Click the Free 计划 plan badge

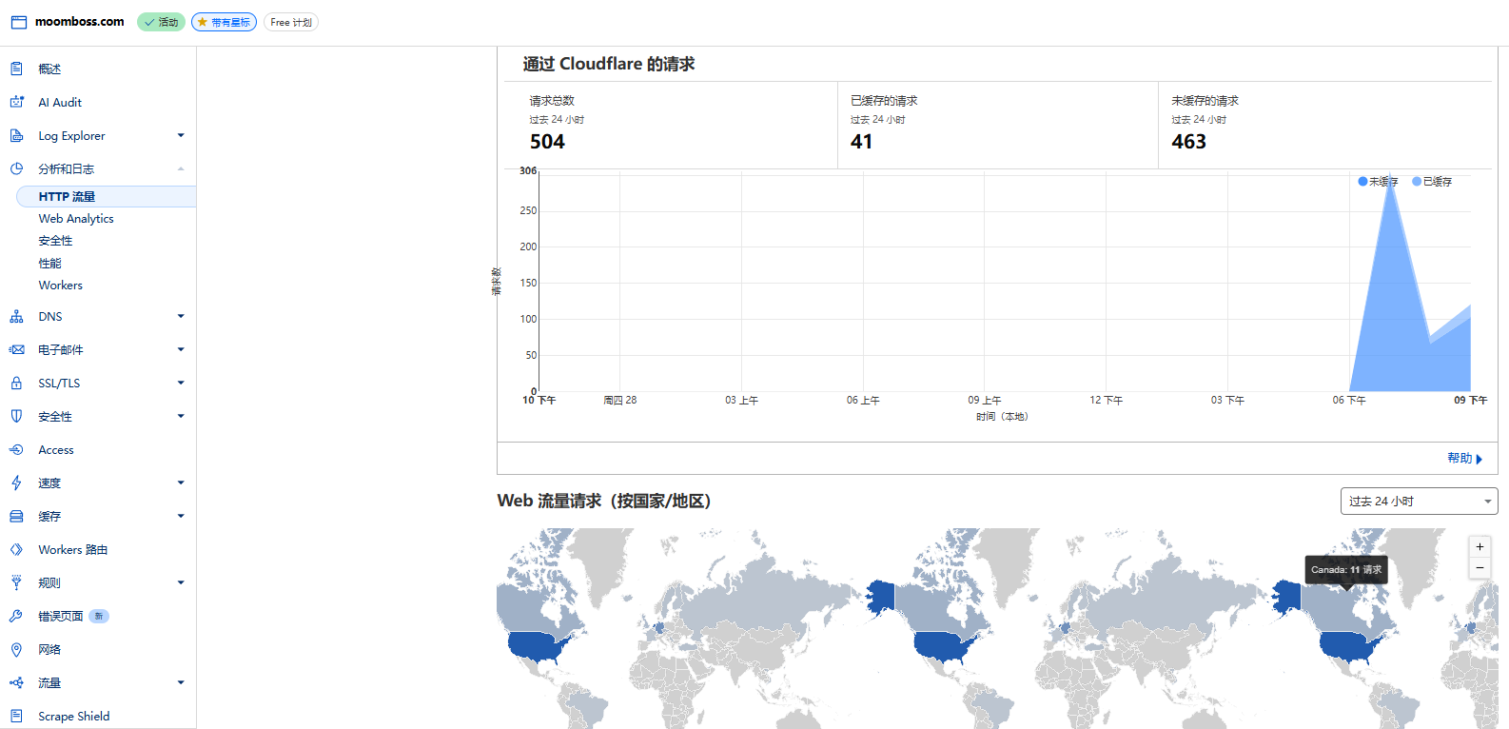point(291,22)
